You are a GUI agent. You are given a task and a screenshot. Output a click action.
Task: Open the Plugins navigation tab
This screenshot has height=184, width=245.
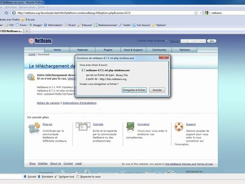[x=108, y=50]
